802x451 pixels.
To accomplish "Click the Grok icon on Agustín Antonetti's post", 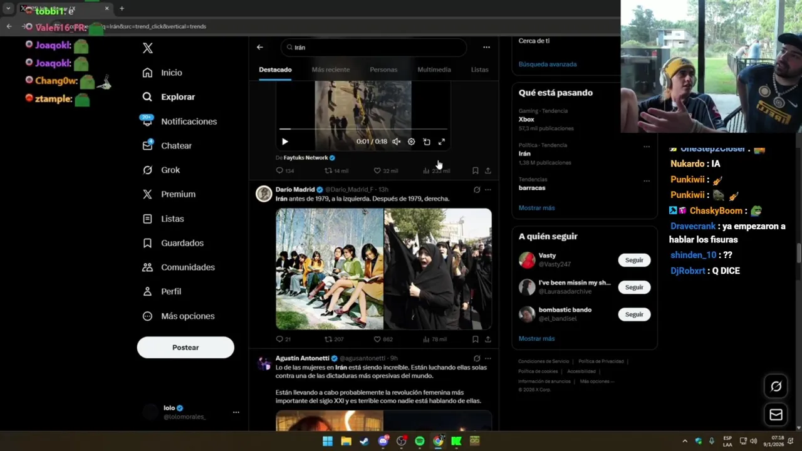I will 477,358.
